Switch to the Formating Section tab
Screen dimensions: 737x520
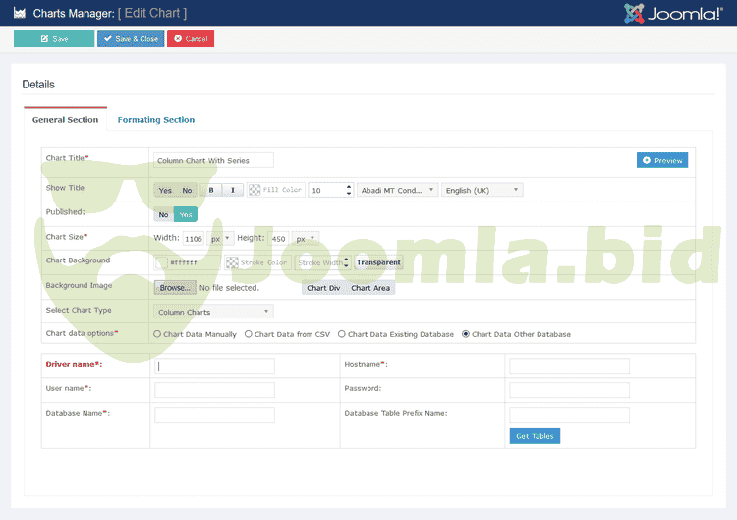coord(155,120)
